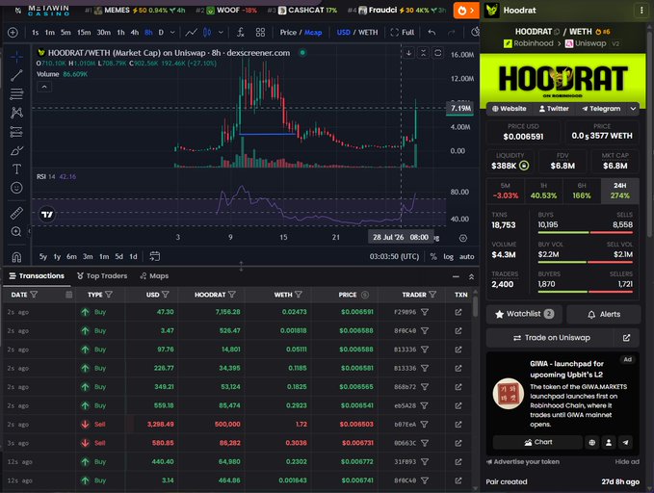
Task: Switch to the Transactions tab
Action: pyautogui.click(x=37, y=276)
